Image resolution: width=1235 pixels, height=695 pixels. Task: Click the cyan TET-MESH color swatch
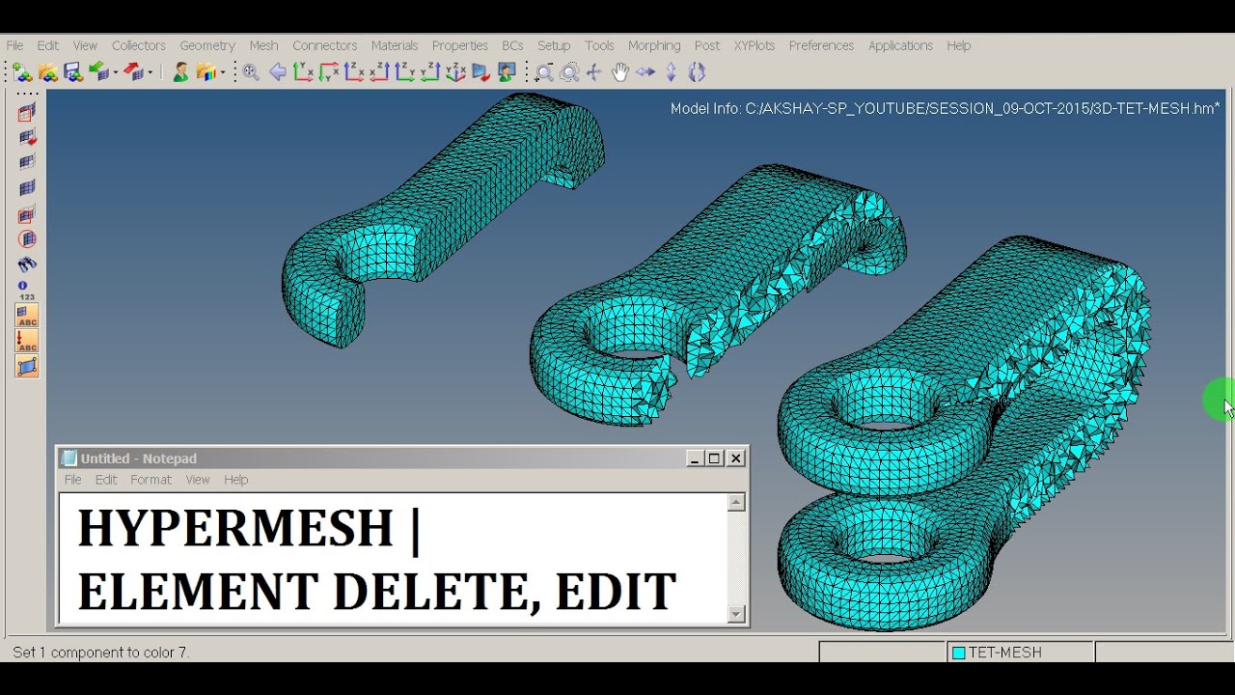(x=959, y=653)
